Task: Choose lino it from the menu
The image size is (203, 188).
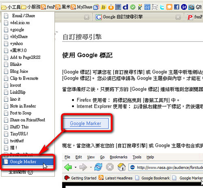Action: 28,99
